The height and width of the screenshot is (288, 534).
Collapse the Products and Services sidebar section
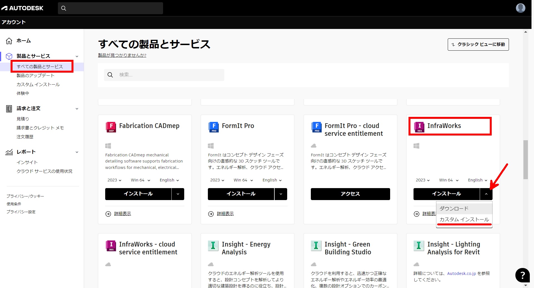point(77,56)
